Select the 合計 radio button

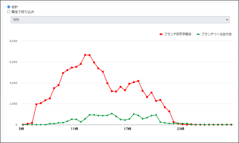(9, 7)
